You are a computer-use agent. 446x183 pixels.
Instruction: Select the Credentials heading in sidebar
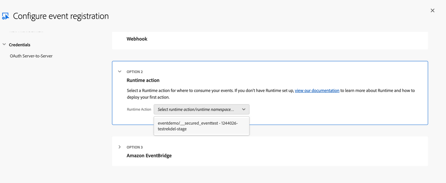coord(20,45)
